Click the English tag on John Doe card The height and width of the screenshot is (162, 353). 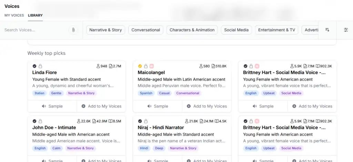(x=40, y=148)
